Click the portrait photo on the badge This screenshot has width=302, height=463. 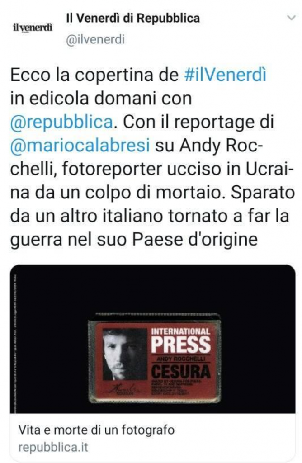pyautogui.click(x=125, y=354)
